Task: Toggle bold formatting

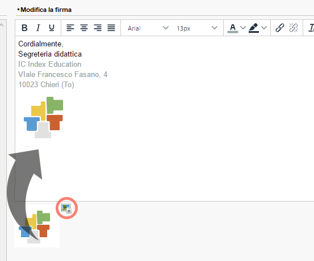Action: click(24, 28)
